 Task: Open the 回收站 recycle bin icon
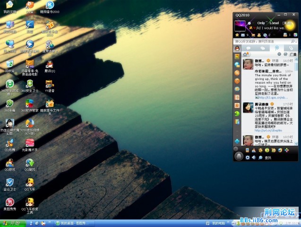click(x=9, y=65)
